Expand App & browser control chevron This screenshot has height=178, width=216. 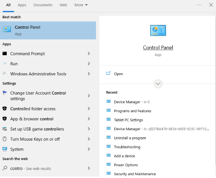point(89,119)
